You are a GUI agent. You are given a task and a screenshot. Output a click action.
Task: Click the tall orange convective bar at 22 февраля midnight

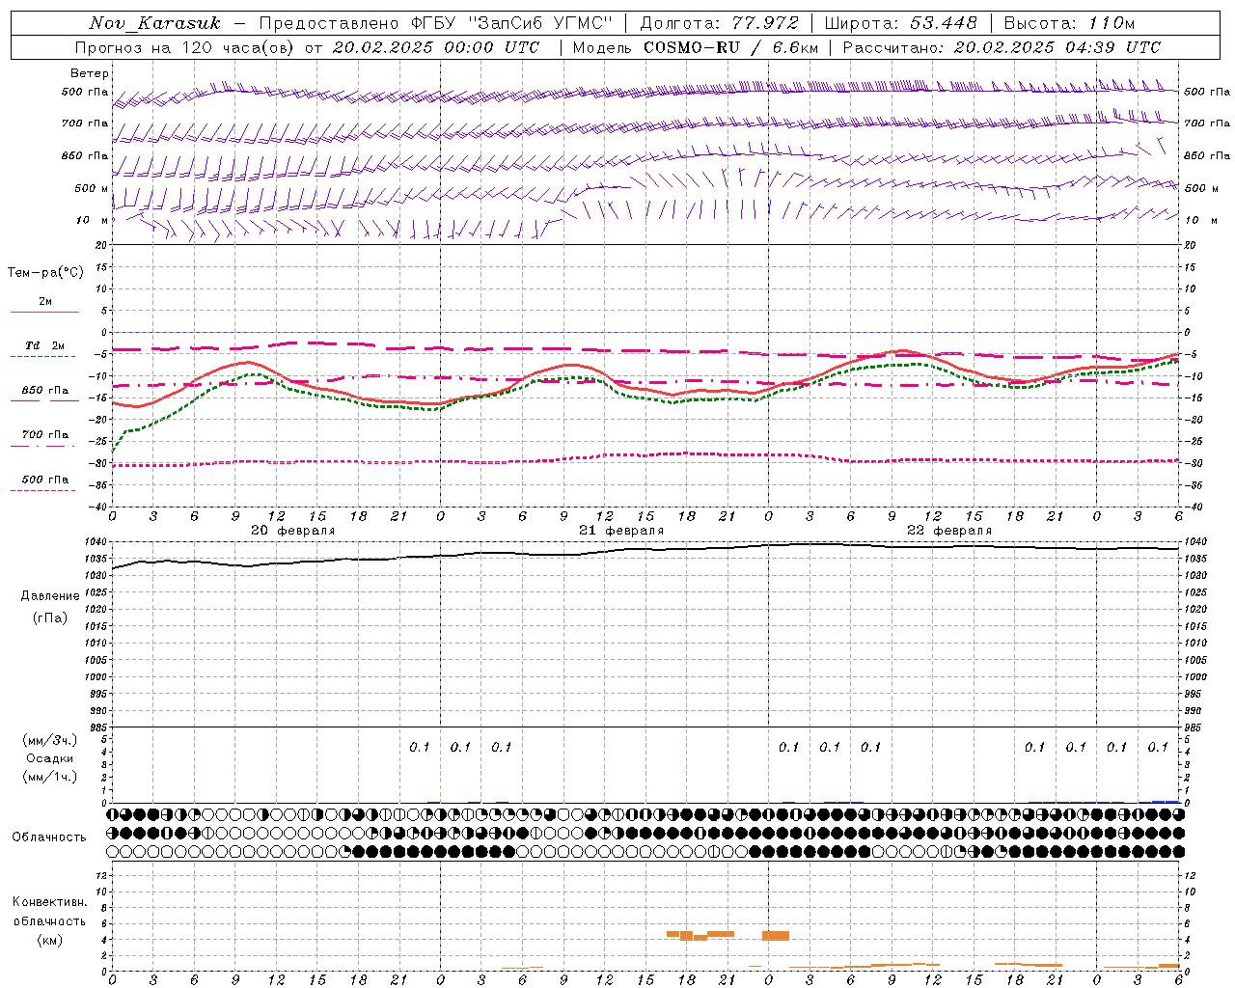point(776,935)
